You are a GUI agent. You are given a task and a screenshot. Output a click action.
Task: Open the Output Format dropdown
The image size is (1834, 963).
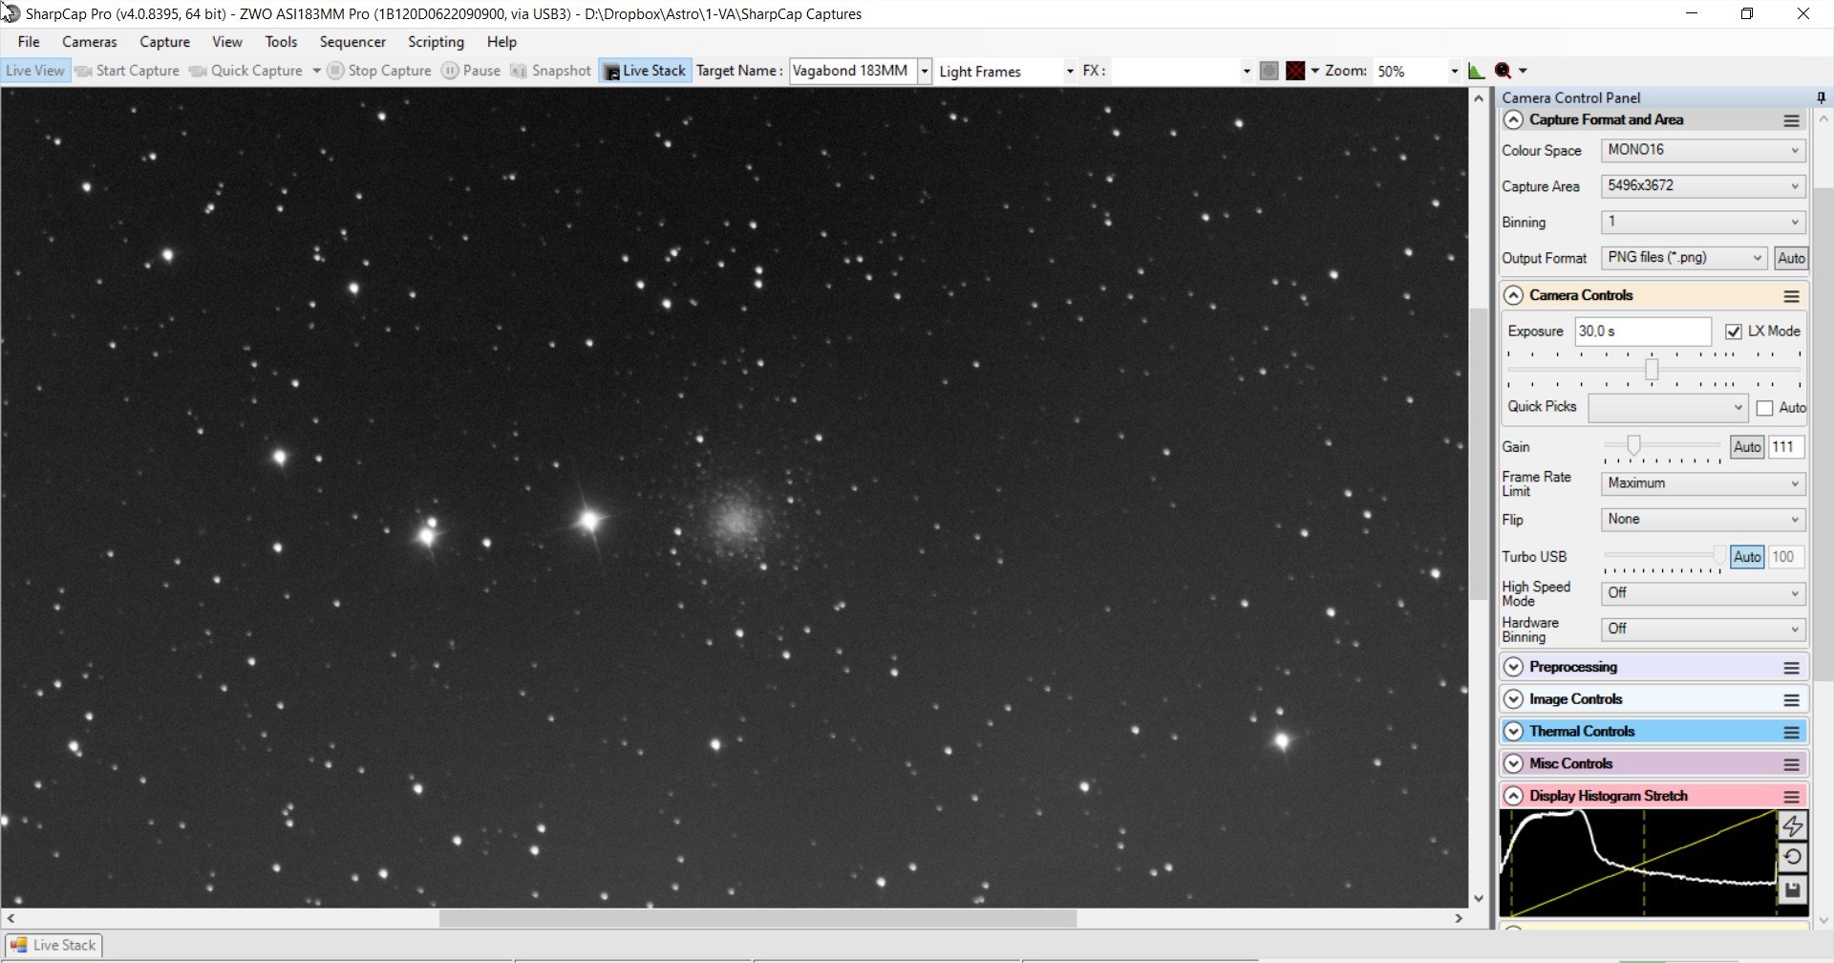click(x=1684, y=258)
